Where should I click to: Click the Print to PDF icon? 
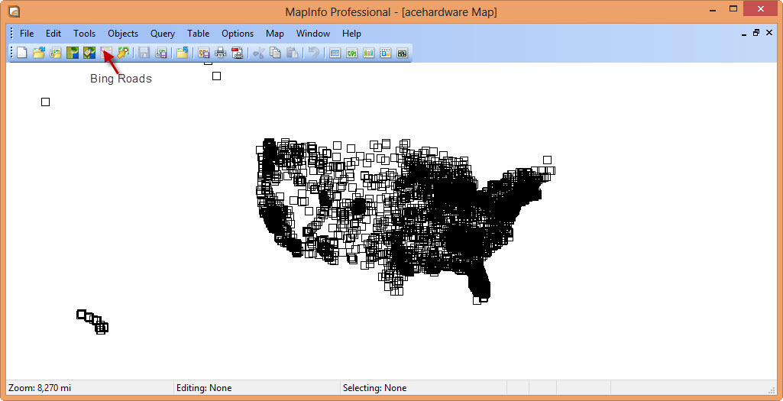tap(238, 53)
